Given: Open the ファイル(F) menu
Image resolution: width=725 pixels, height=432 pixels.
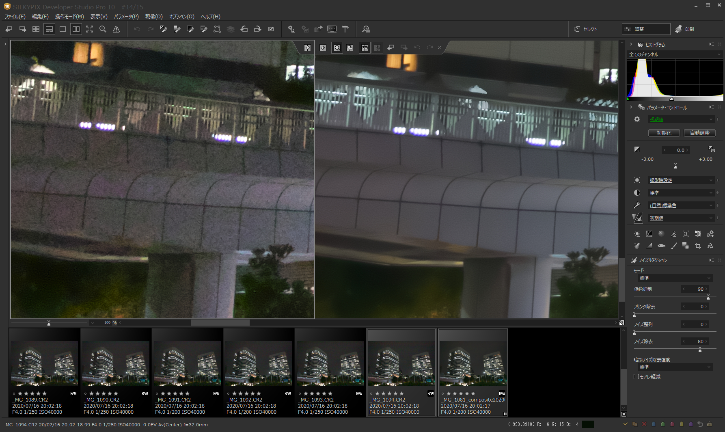Looking at the screenshot, I should pyautogui.click(x=15, y=17).
